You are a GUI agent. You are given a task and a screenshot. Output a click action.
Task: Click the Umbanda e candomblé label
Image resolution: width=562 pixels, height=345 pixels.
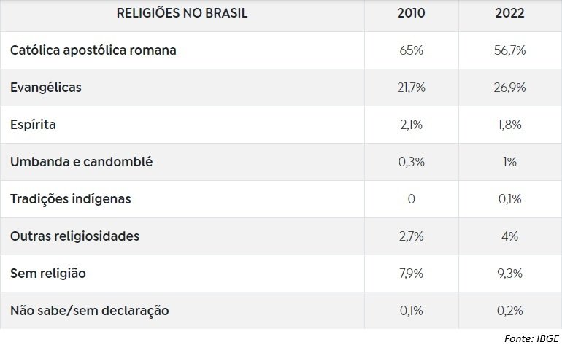pos(81,162)
